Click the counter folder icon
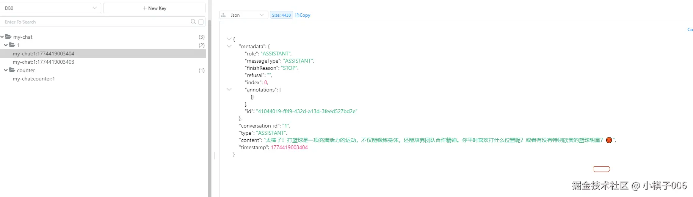Viewport: 693px width, 197px height. pos(12,70)
